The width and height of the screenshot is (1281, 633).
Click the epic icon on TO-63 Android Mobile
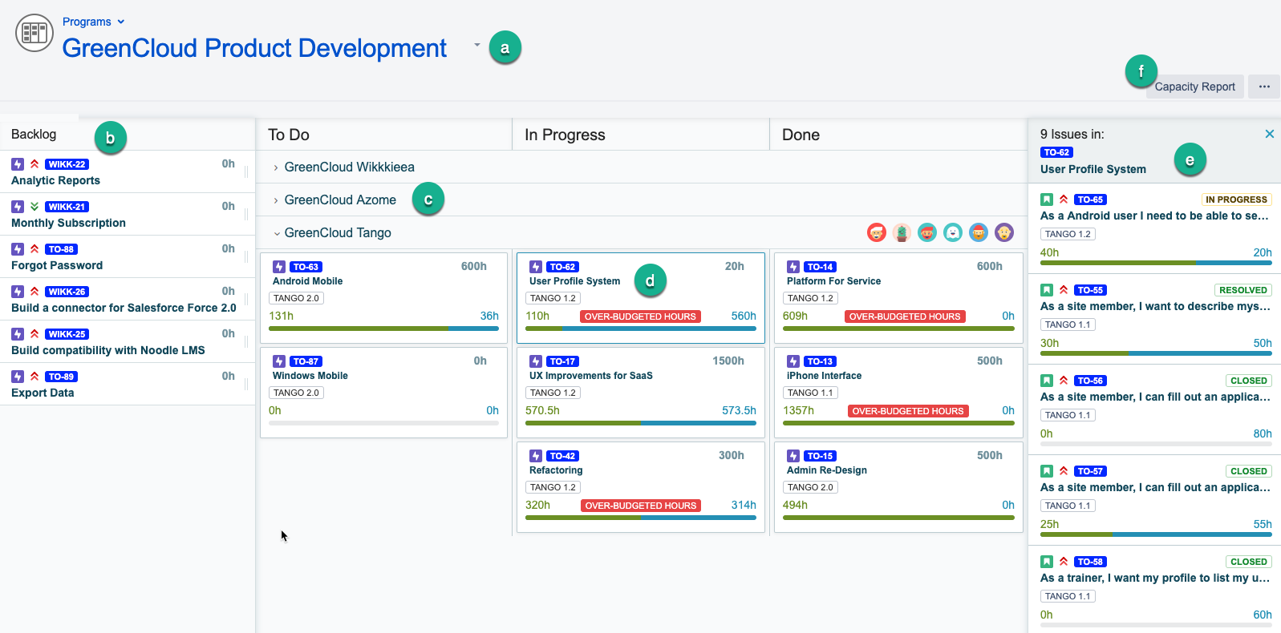point(279,267)
